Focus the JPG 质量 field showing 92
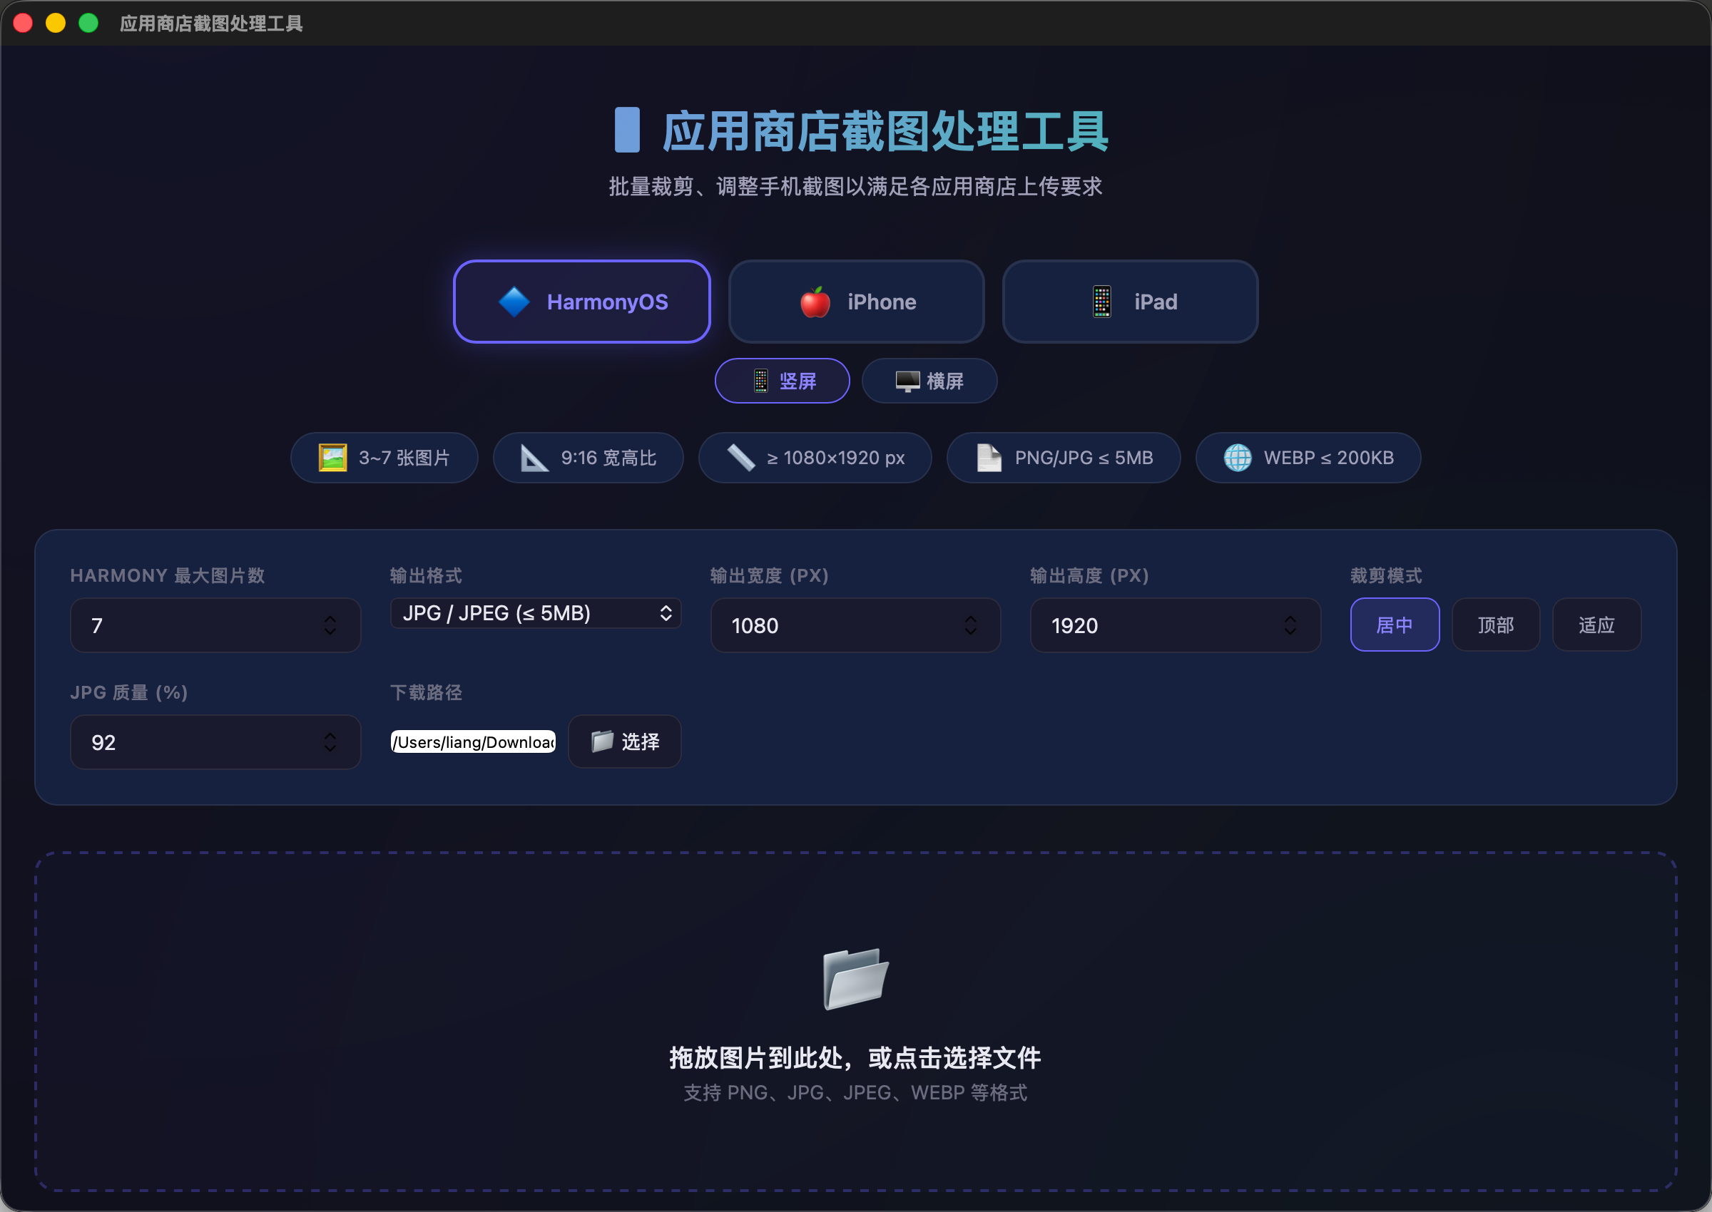Image resolution: width=1712 pixels, height=1212 pixels. click(x=215, y=742)
